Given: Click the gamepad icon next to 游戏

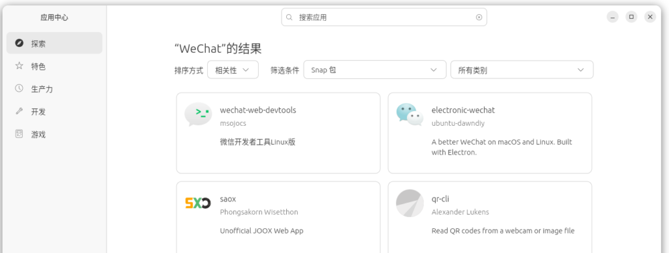Looking at the screenshot, I should click(x=19, y=134).
